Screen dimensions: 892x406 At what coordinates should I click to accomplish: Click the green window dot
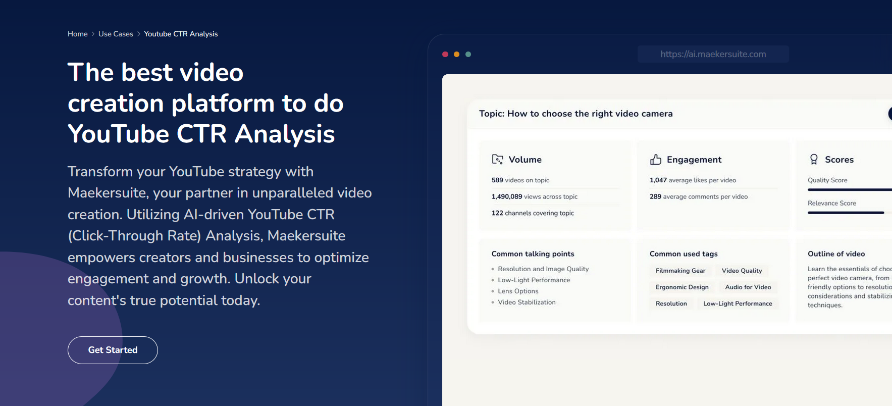(468, 55)
